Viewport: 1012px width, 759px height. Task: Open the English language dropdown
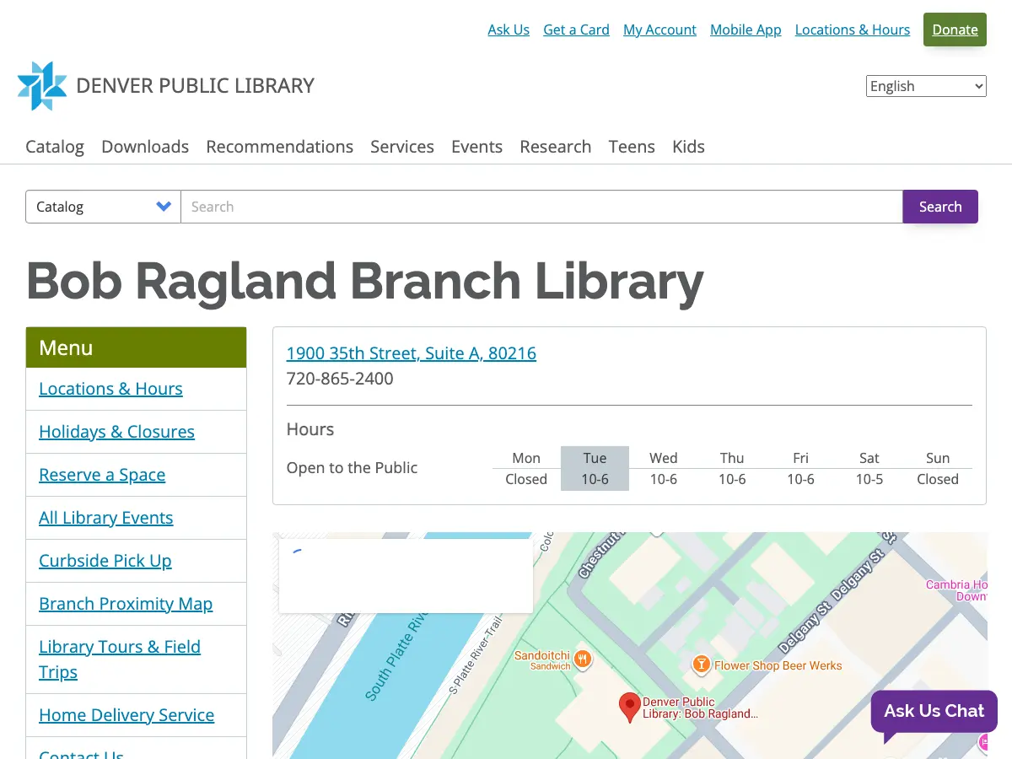pos(926,86)
